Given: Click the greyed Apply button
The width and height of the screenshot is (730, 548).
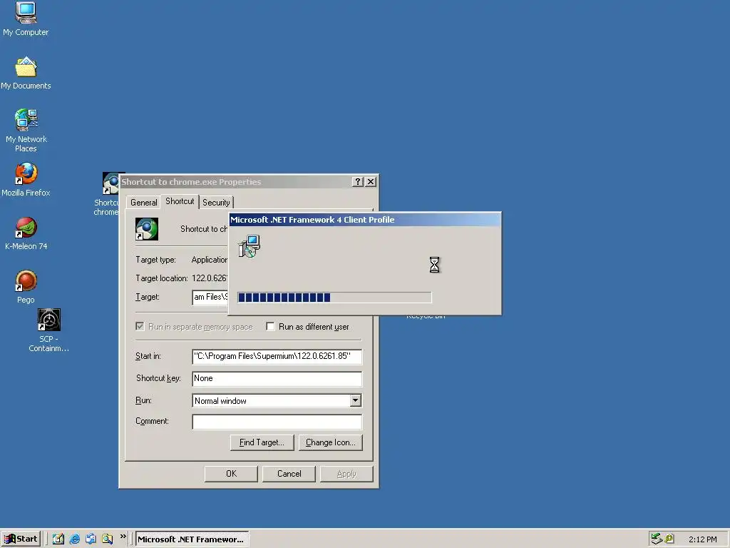Looking at the screenshot, I should point(346,474).
